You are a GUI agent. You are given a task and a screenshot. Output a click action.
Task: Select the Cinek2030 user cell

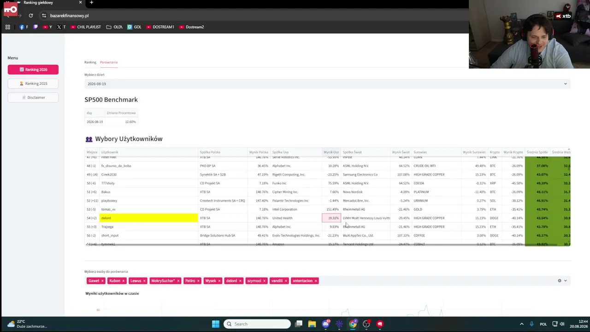(x=148, y=174)
